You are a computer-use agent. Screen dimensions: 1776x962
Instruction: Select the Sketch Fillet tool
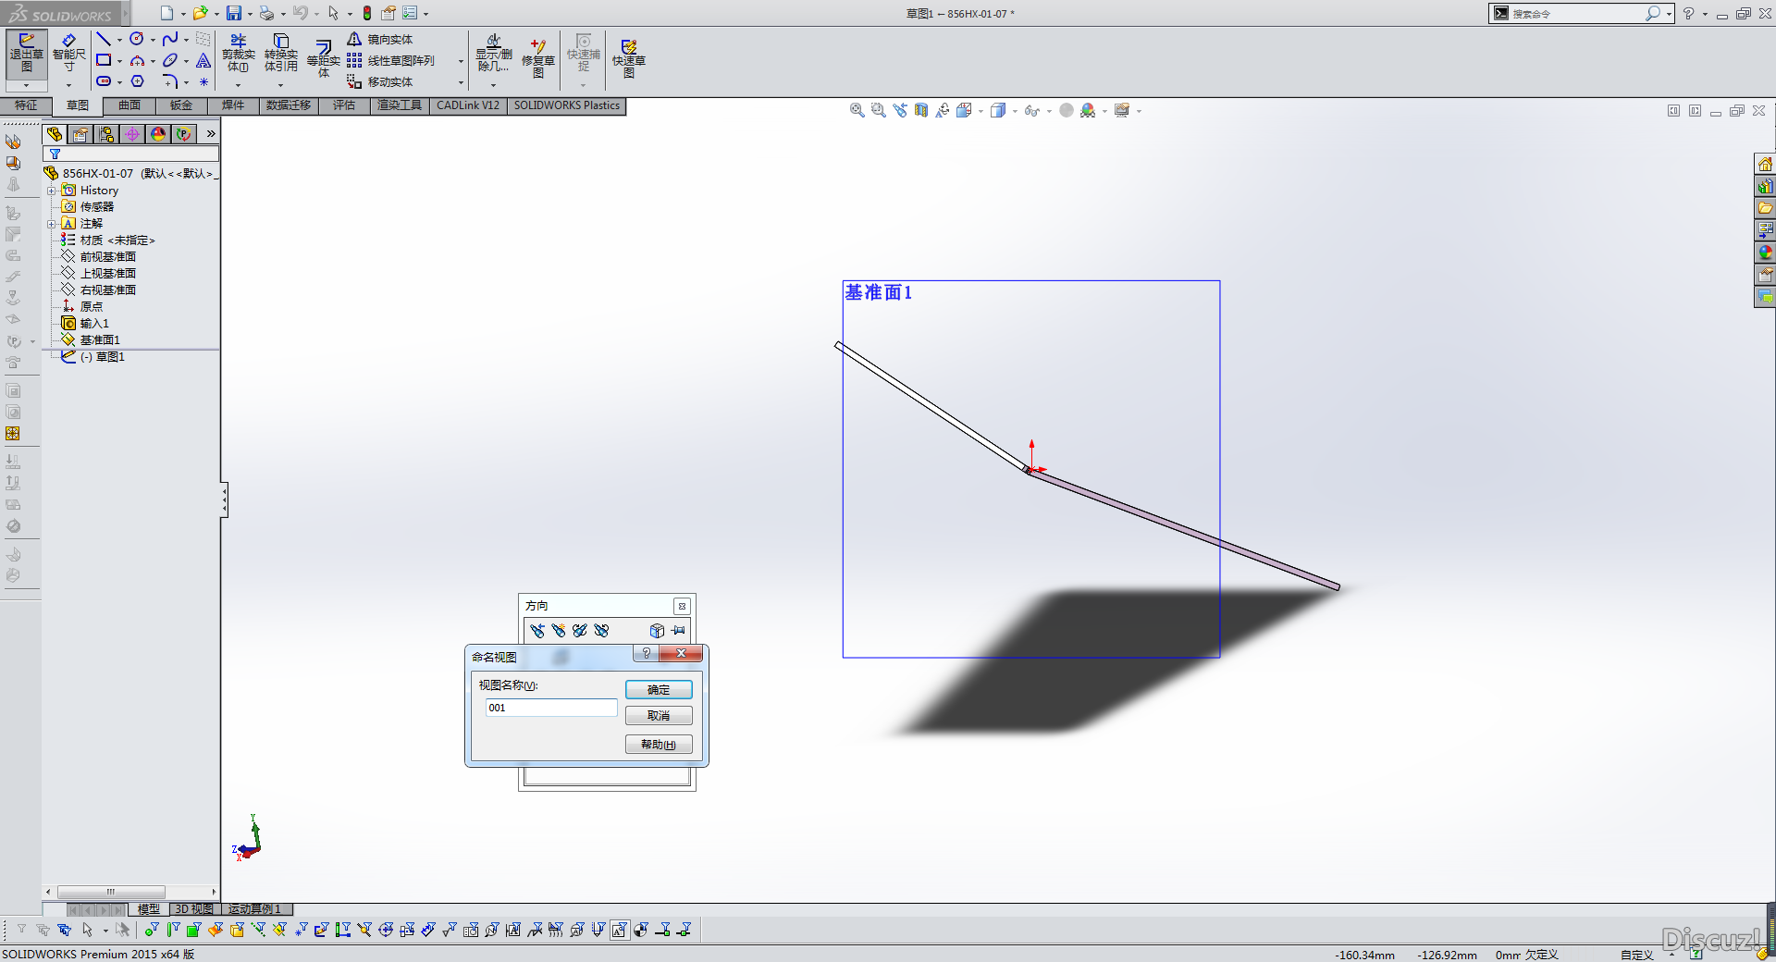coord(170,81)
